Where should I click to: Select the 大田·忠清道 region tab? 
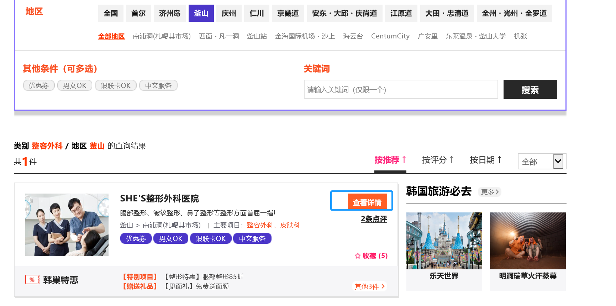(x=447, y=13)
